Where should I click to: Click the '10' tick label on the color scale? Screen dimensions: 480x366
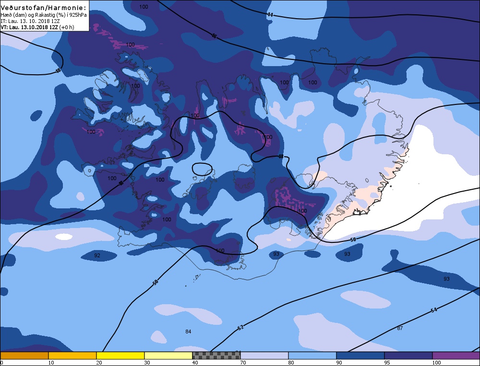tap(51, 363)
